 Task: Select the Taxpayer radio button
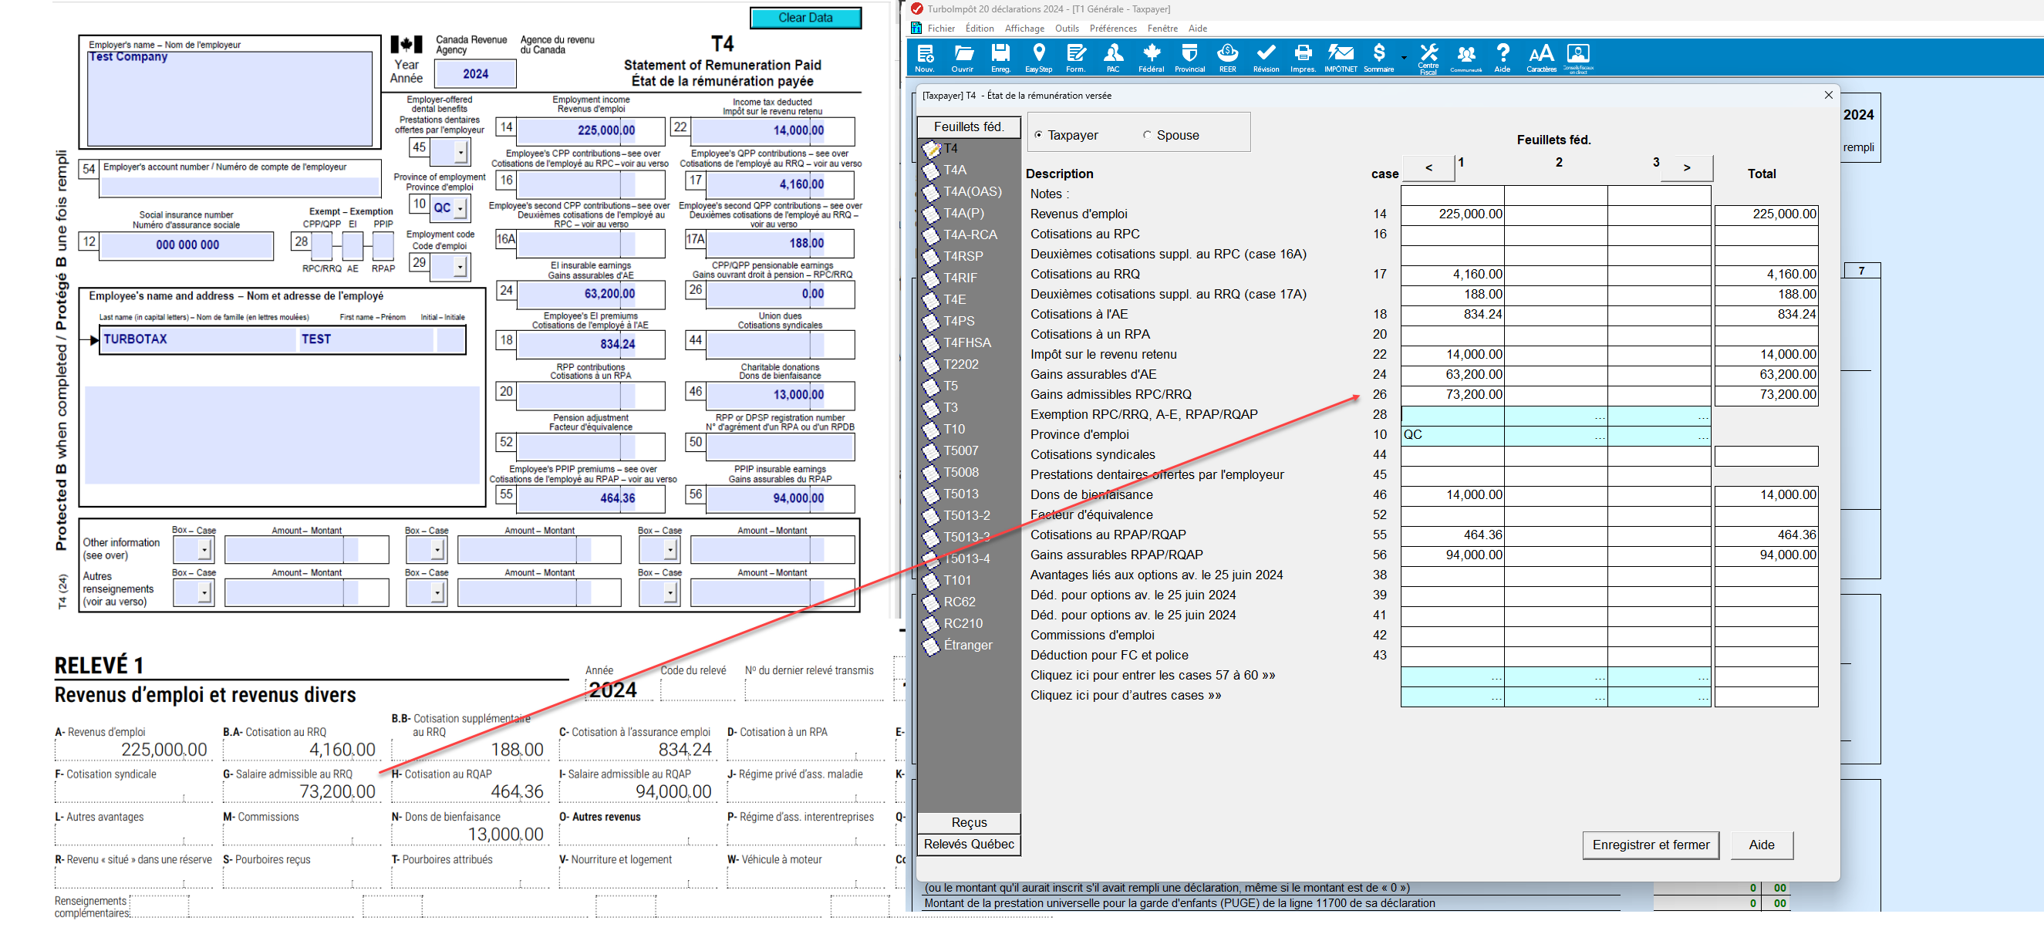tap(1039, 135)
